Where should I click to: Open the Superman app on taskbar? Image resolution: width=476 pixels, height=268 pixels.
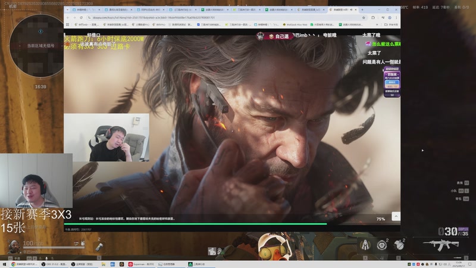pyautogui.click(x=141, y=264)
